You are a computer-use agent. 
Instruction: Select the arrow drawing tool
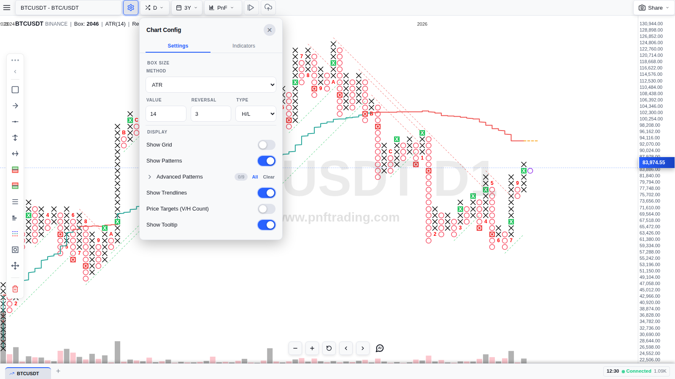point(15,106)
